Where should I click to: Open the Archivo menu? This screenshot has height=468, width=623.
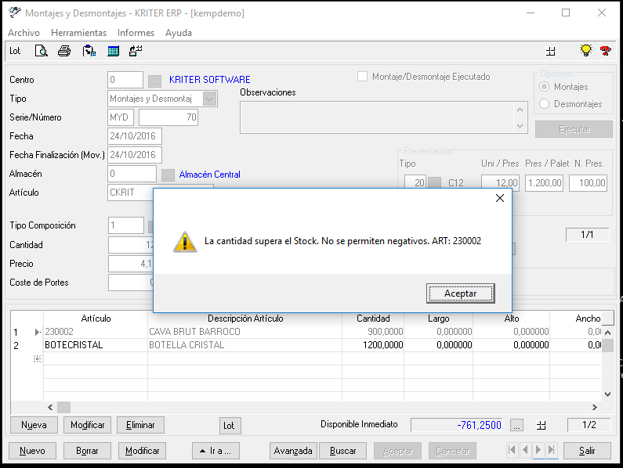pos(24,33)
